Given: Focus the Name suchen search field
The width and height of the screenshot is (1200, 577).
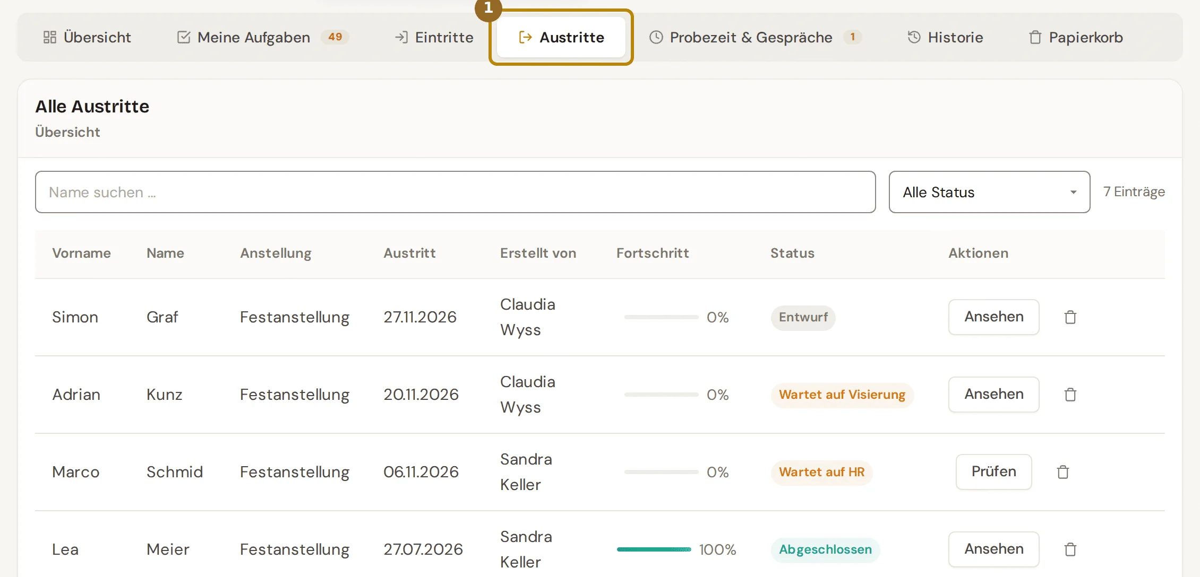Looking at the screenshot, I should click(x=455, y=192).
